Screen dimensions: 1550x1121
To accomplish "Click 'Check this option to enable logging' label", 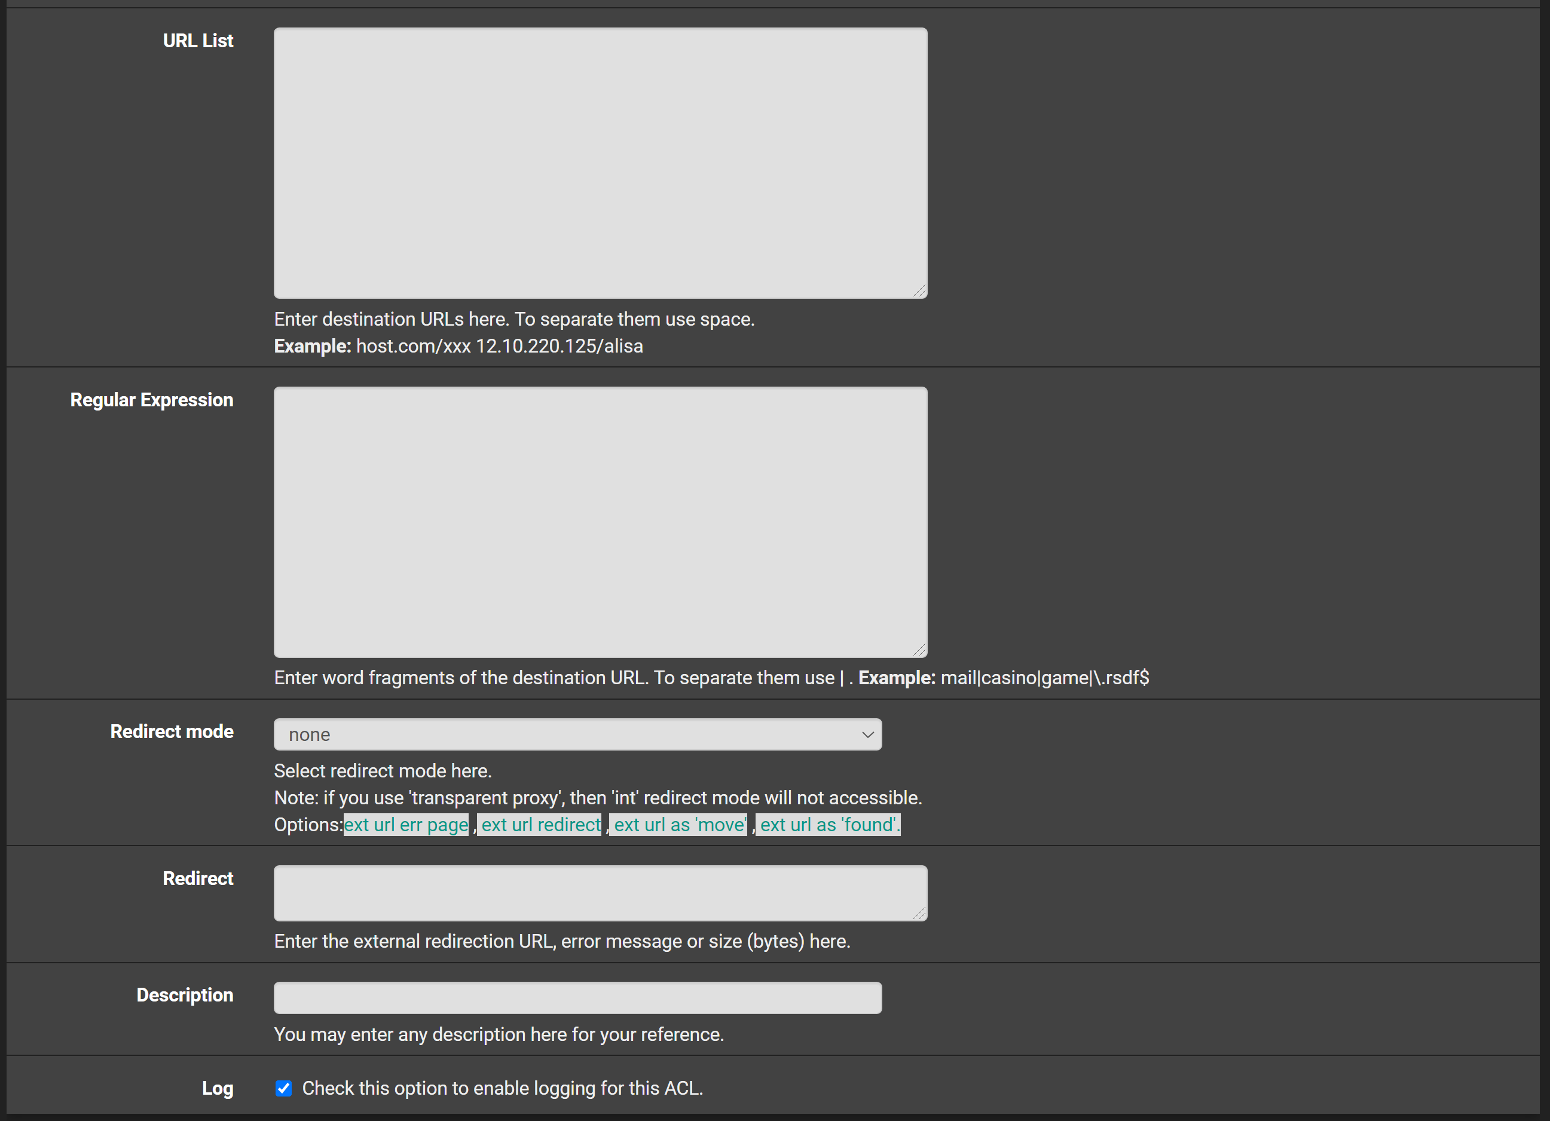I will (502, 1088).
